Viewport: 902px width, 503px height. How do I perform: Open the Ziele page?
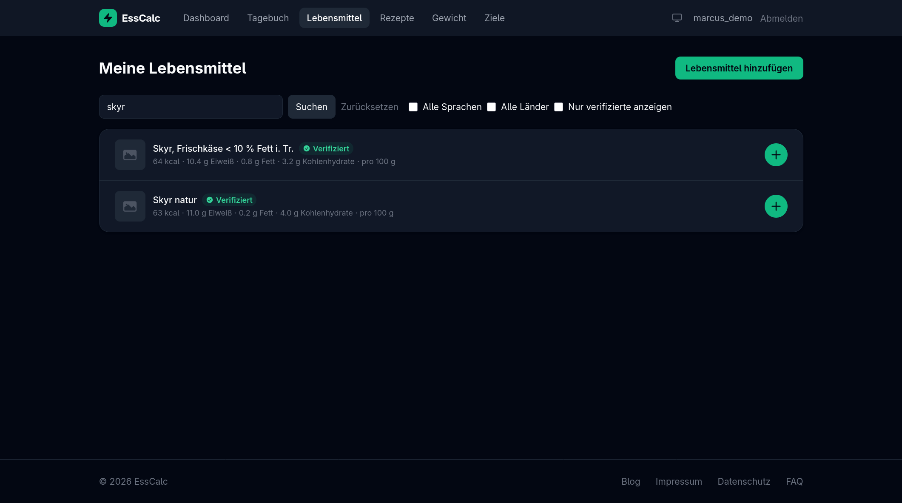click(494, 18)
